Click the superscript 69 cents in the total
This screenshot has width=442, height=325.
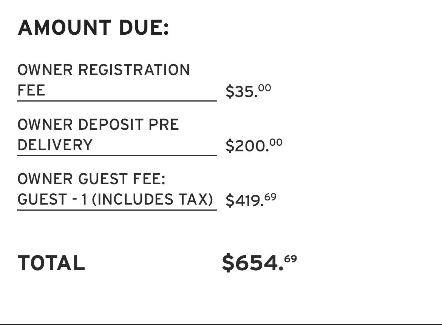click(x=291, y=259)
